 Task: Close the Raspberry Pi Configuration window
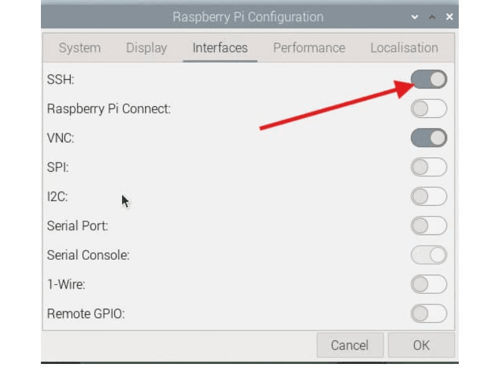[x=450, y=17]
